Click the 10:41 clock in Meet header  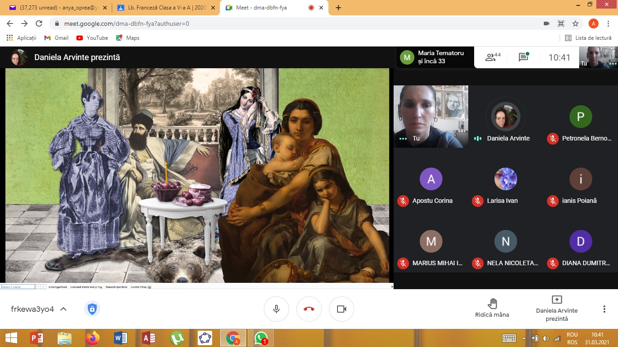(559, 57)
